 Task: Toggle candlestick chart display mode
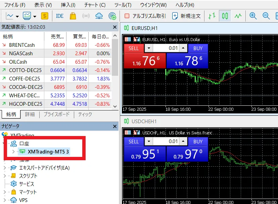[x=225, y=16]
